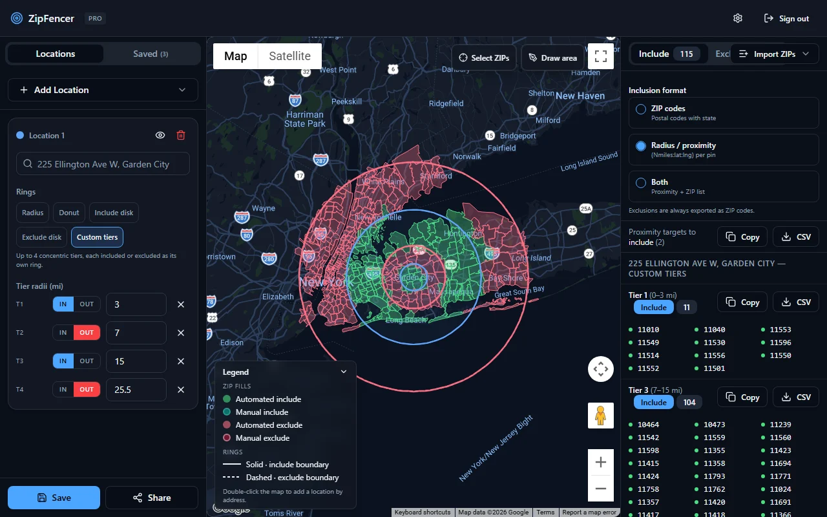Set tier T1 to IN
Viewport: 827px width, 517px height.
(x=63, y=304)
